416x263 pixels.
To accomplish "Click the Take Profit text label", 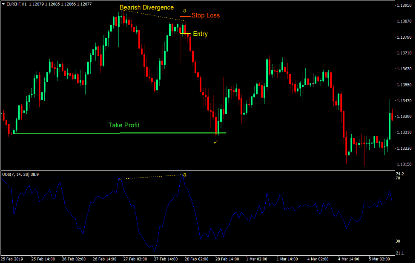I will click(x=124, y=125).
